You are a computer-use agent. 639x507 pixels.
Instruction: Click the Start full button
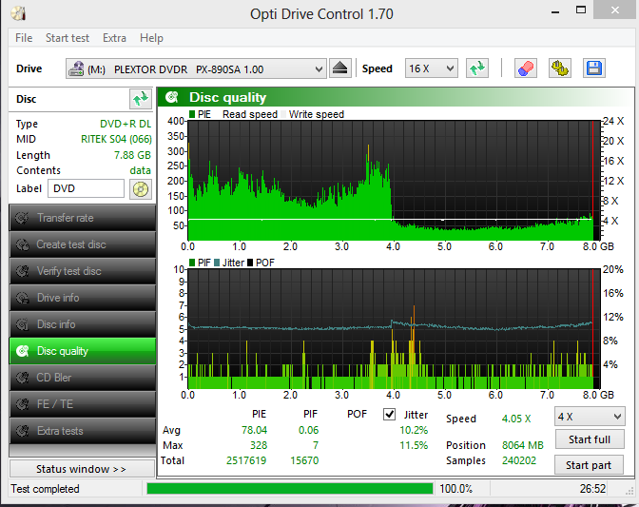tap(590, 439)
